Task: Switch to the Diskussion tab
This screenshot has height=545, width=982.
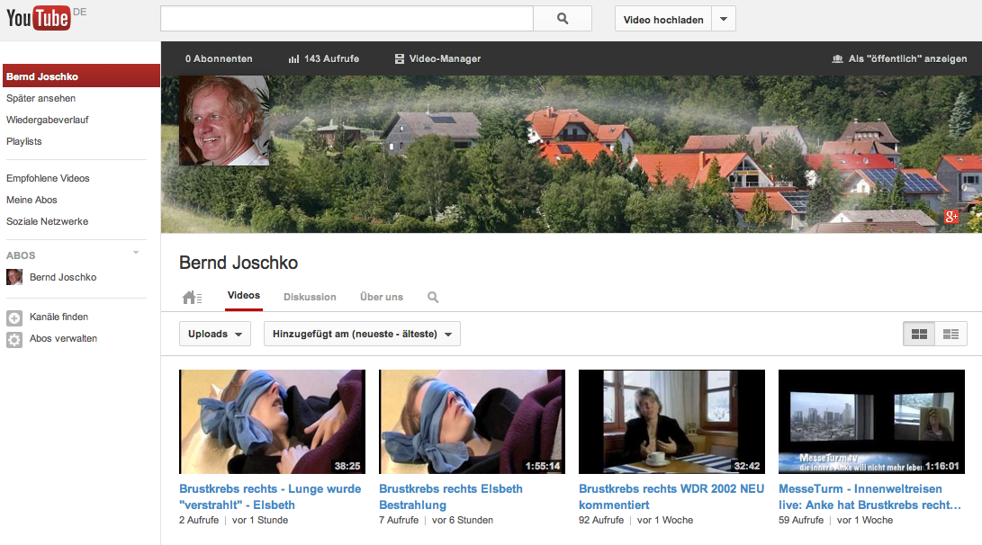Action: [310, 297]
